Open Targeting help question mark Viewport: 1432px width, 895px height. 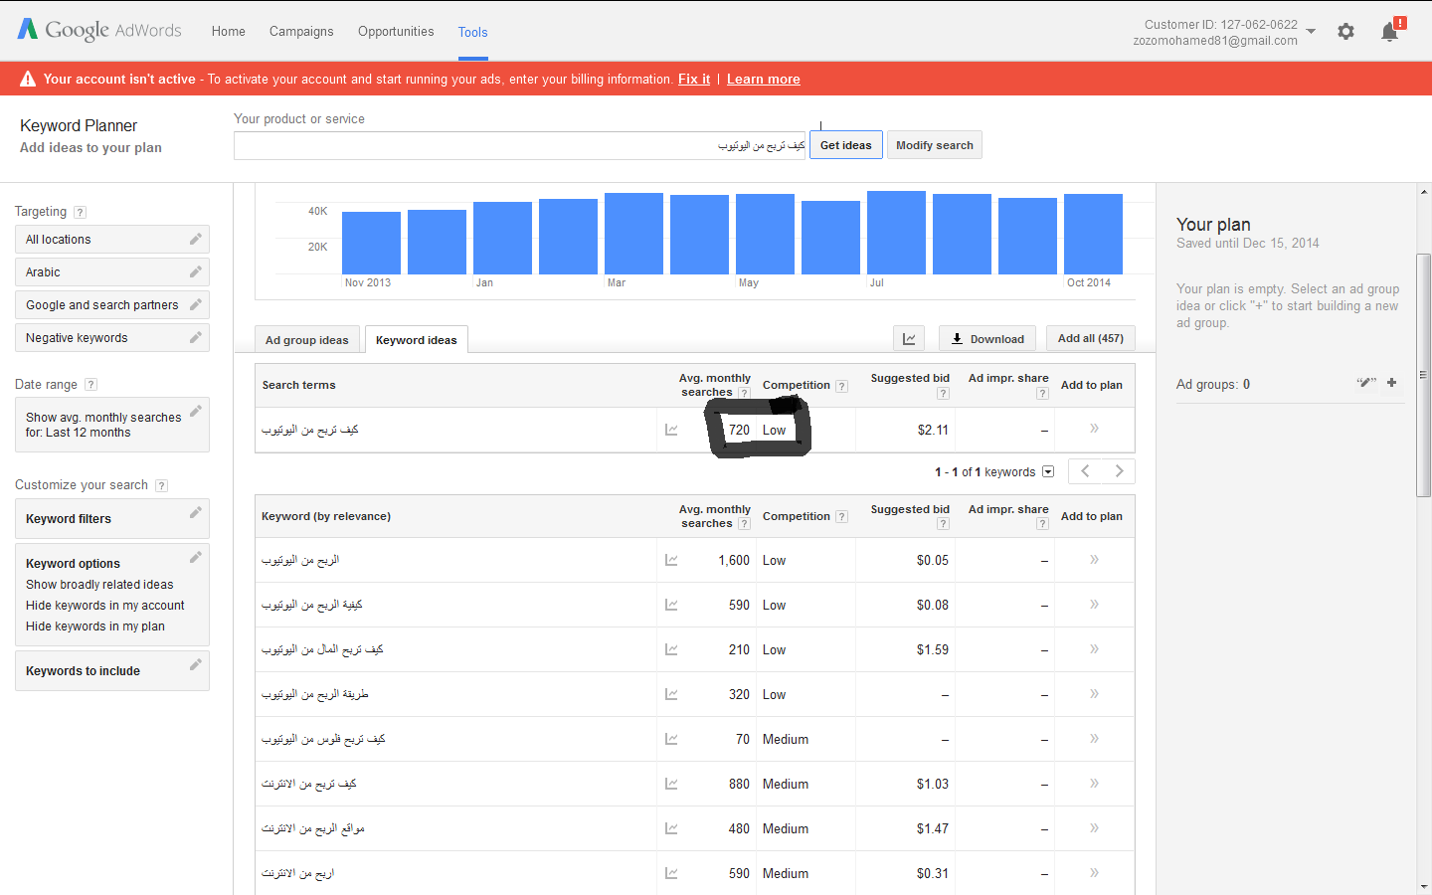pos(81,212)
